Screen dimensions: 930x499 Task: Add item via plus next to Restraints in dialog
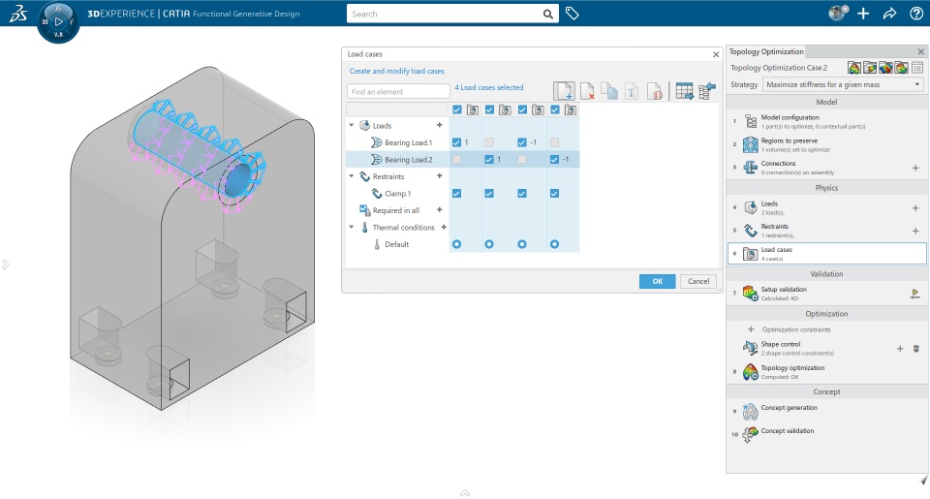tap(440, 176)
